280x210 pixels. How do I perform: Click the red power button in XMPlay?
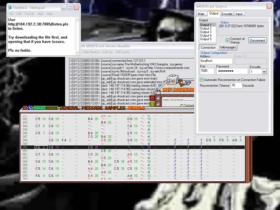click(152, 98)
